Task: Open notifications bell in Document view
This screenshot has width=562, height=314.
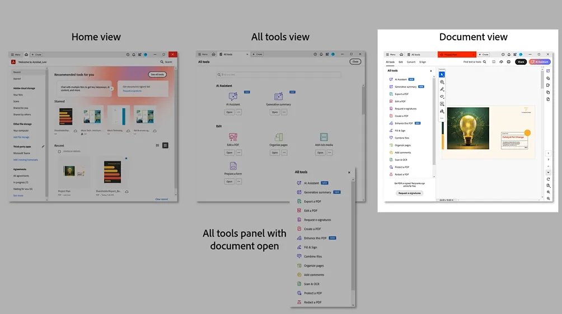Action: [x=509, y=54]
